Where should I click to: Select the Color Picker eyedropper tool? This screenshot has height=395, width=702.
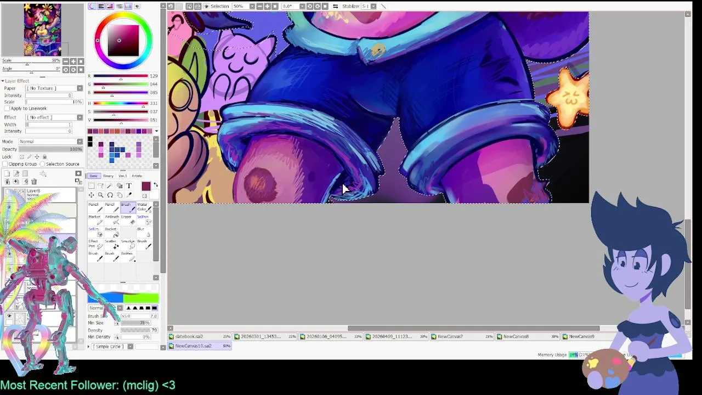(129, 195)
